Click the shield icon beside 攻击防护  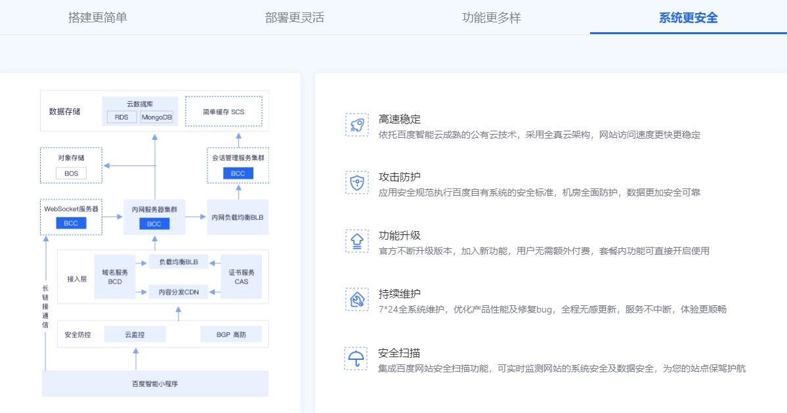[x=356, y=183]
